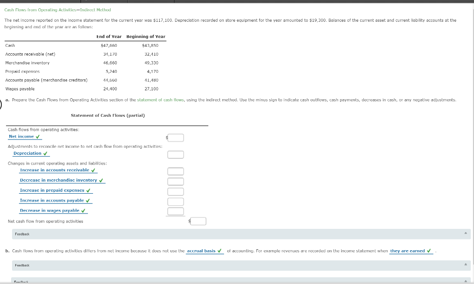Open the Net income answer selector

pyautogui.click(x=21, y=136)
